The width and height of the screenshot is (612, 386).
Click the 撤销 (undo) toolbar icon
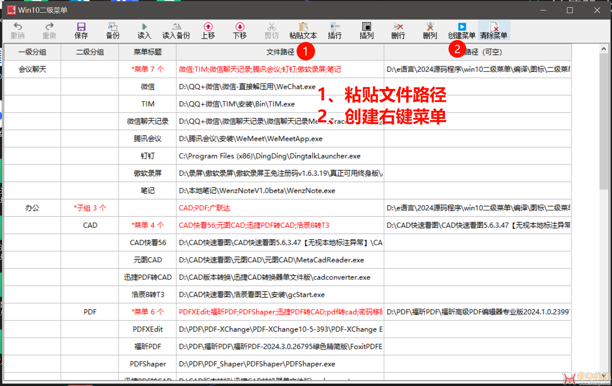(x=18, y=30)
